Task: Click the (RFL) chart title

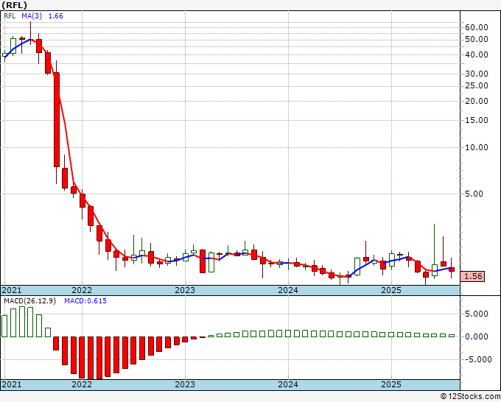Action: pyautogui.click(x=15, y=5)
